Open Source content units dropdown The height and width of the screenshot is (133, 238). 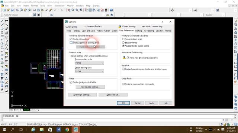click(89, 63)
